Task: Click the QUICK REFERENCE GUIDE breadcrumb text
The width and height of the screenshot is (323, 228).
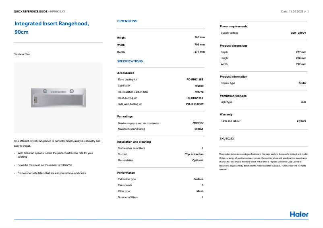Action: 31,12
